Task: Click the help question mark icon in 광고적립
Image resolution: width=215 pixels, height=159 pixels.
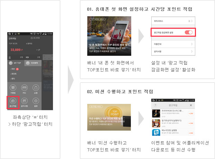Action: tap(154, 105)
